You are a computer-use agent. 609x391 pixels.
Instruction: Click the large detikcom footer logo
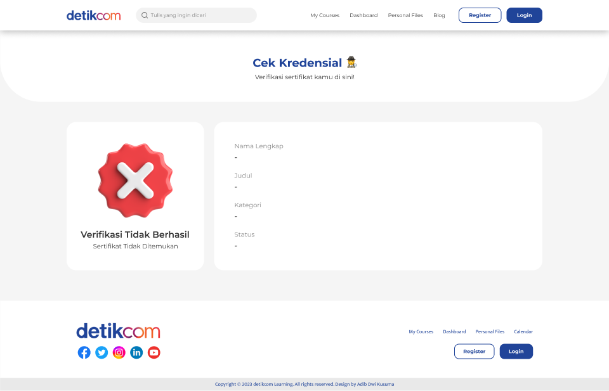pos(118,331)
